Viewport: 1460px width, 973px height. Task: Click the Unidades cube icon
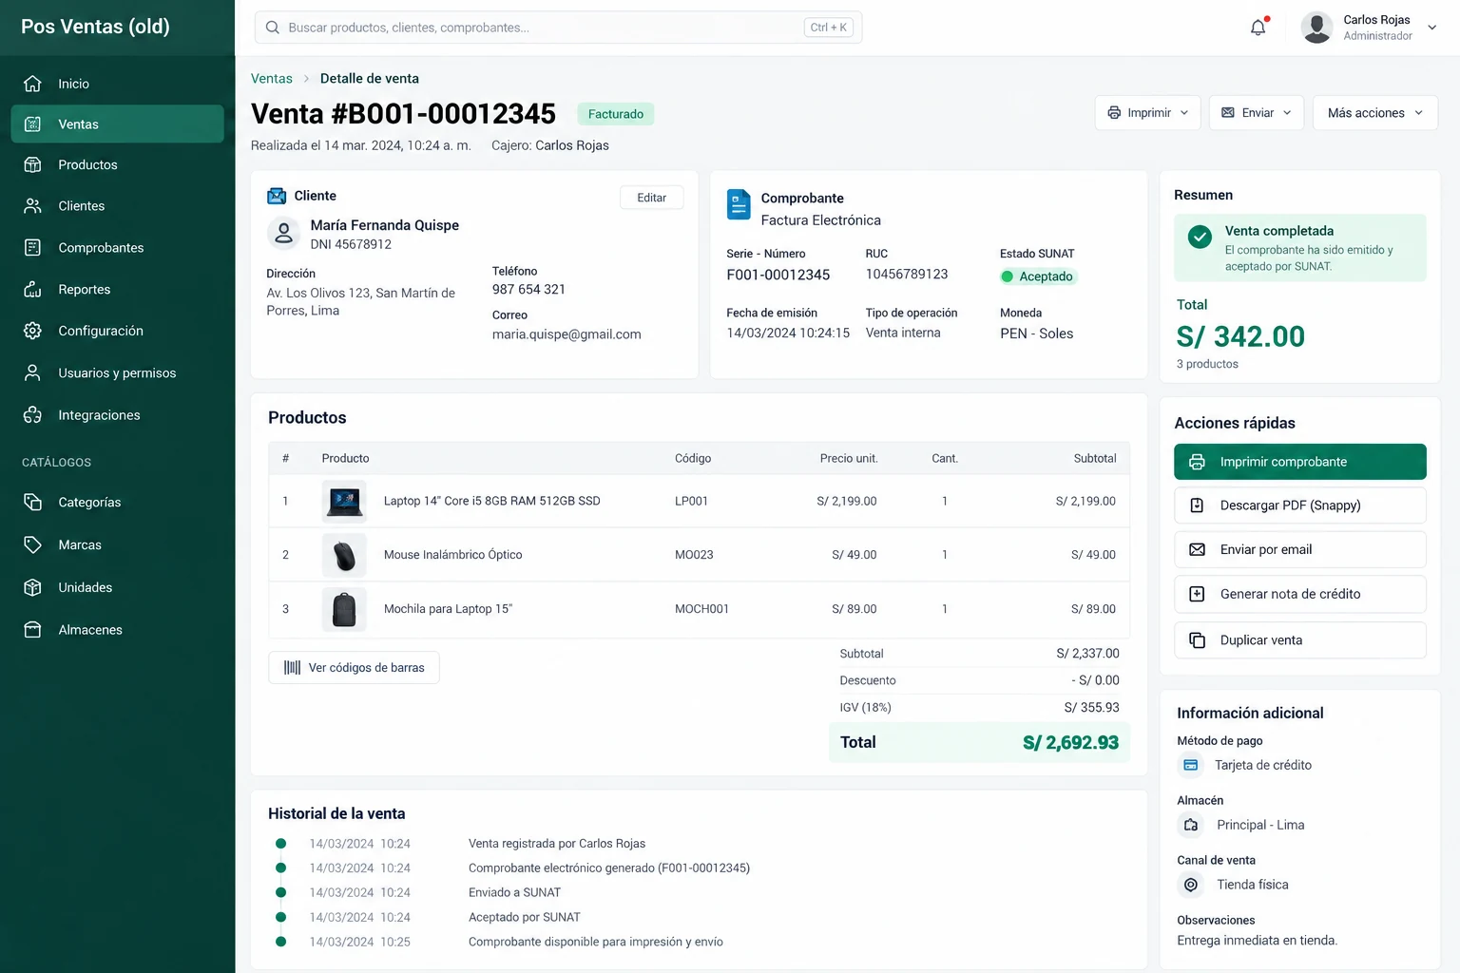tap(32, 587)
